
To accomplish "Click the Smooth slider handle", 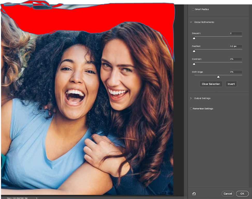I will point(194,38).
